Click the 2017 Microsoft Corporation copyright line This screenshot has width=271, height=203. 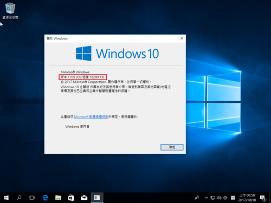[x=106, y=82]
